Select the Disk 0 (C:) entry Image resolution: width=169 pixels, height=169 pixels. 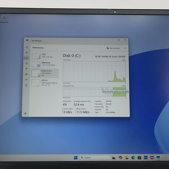click(45, 73)
